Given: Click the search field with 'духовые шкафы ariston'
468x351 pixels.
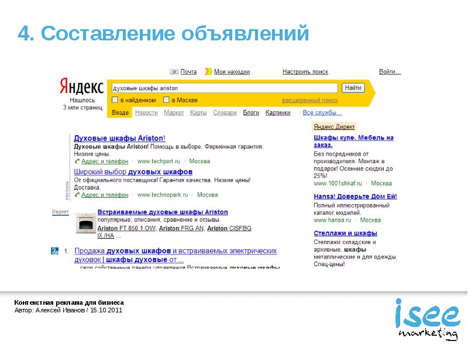Looking at the screenshot, I should coord(223,88).
